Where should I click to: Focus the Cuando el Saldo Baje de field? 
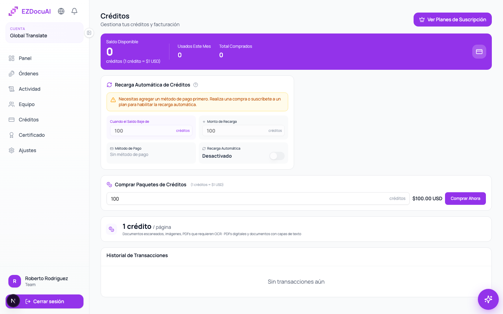point(151,131)
